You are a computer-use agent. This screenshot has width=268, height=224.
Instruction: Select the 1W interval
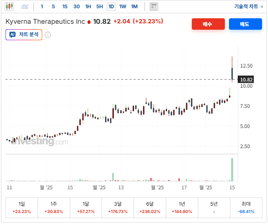(123, 7)
